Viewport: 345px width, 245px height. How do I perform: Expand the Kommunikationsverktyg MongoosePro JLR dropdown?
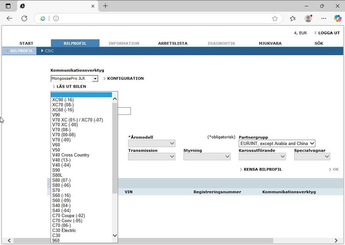pyautogui.click(x=95, y=78)
